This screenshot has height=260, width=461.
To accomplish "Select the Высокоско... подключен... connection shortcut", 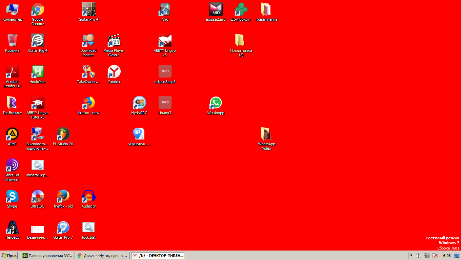I will 38,134.
